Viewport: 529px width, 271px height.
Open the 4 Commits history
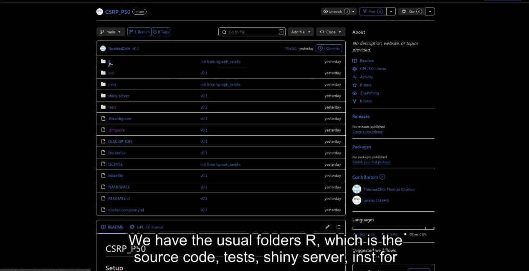(329, 48)
